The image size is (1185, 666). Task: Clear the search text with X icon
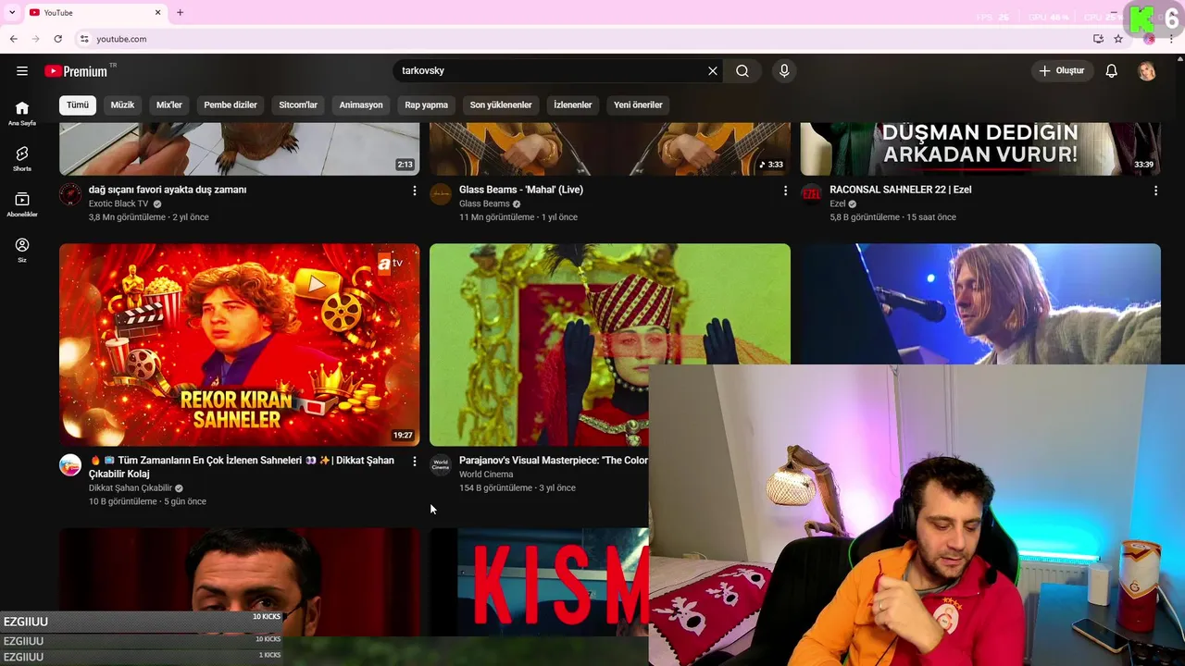[713, 71]
